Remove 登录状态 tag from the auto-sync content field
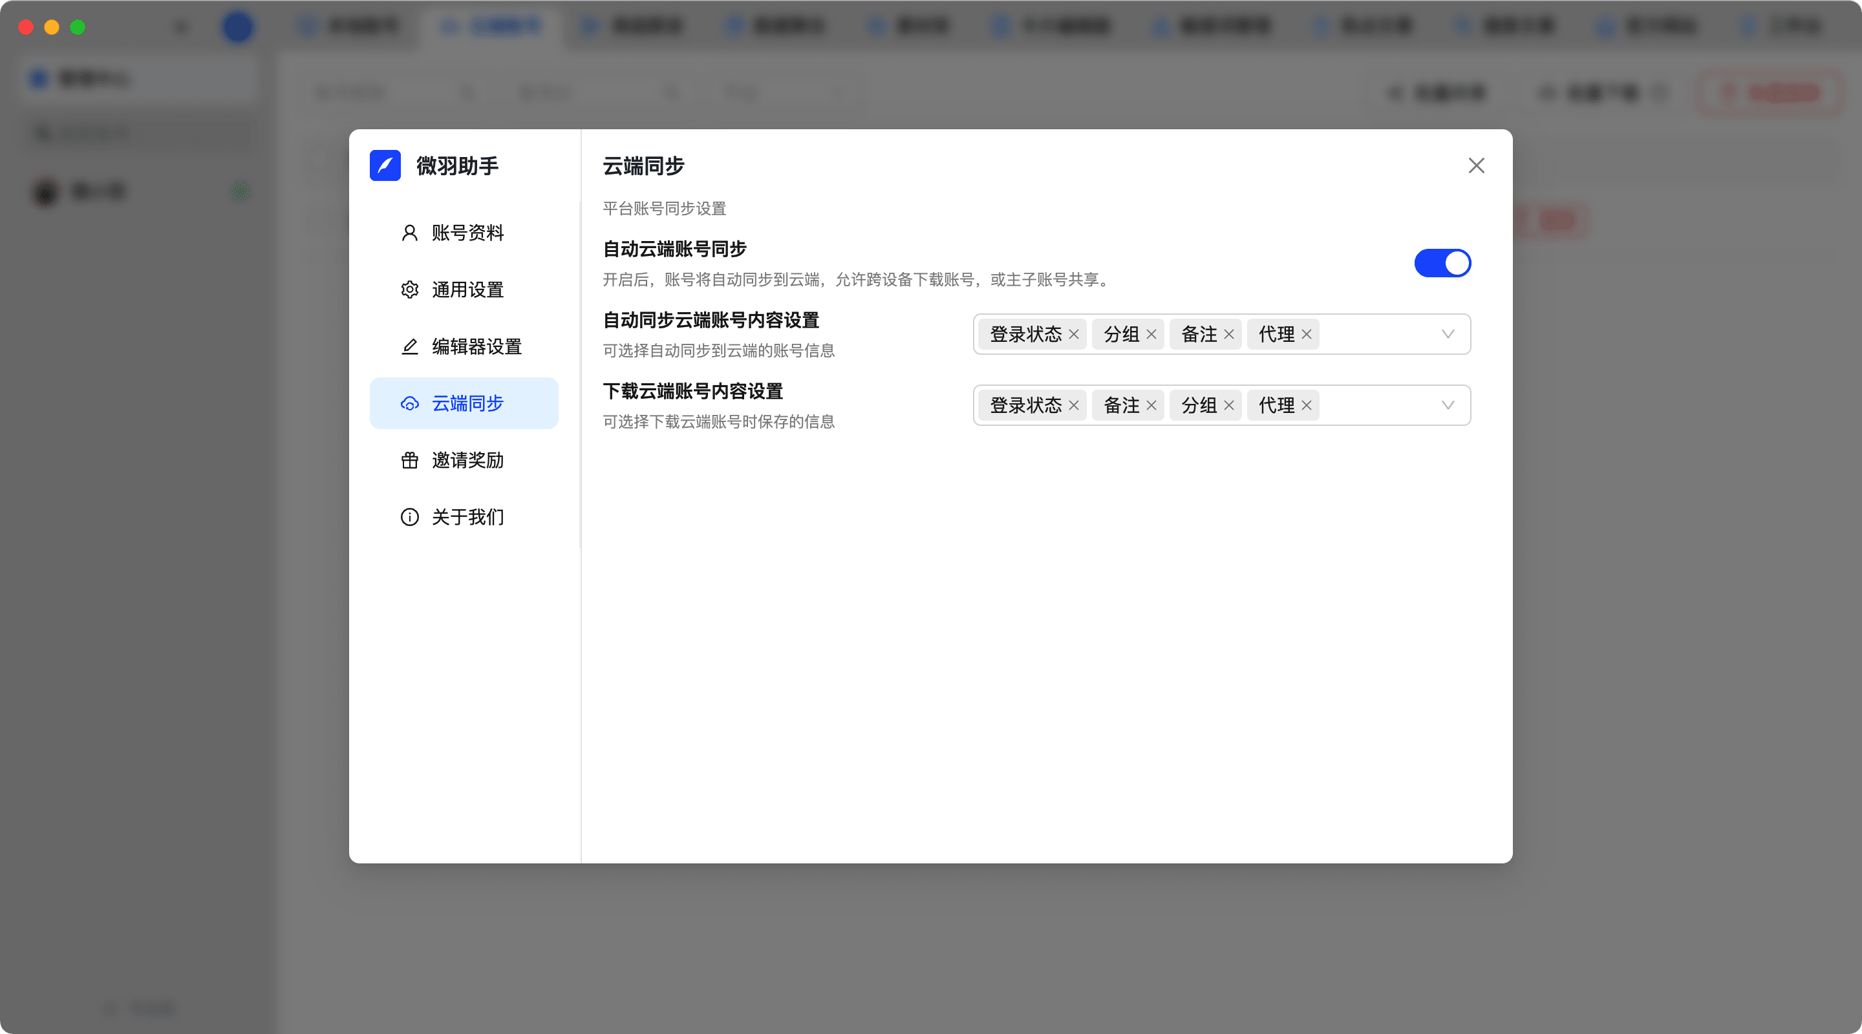Viewport: 1862px width, 1034px height. 1073,335
